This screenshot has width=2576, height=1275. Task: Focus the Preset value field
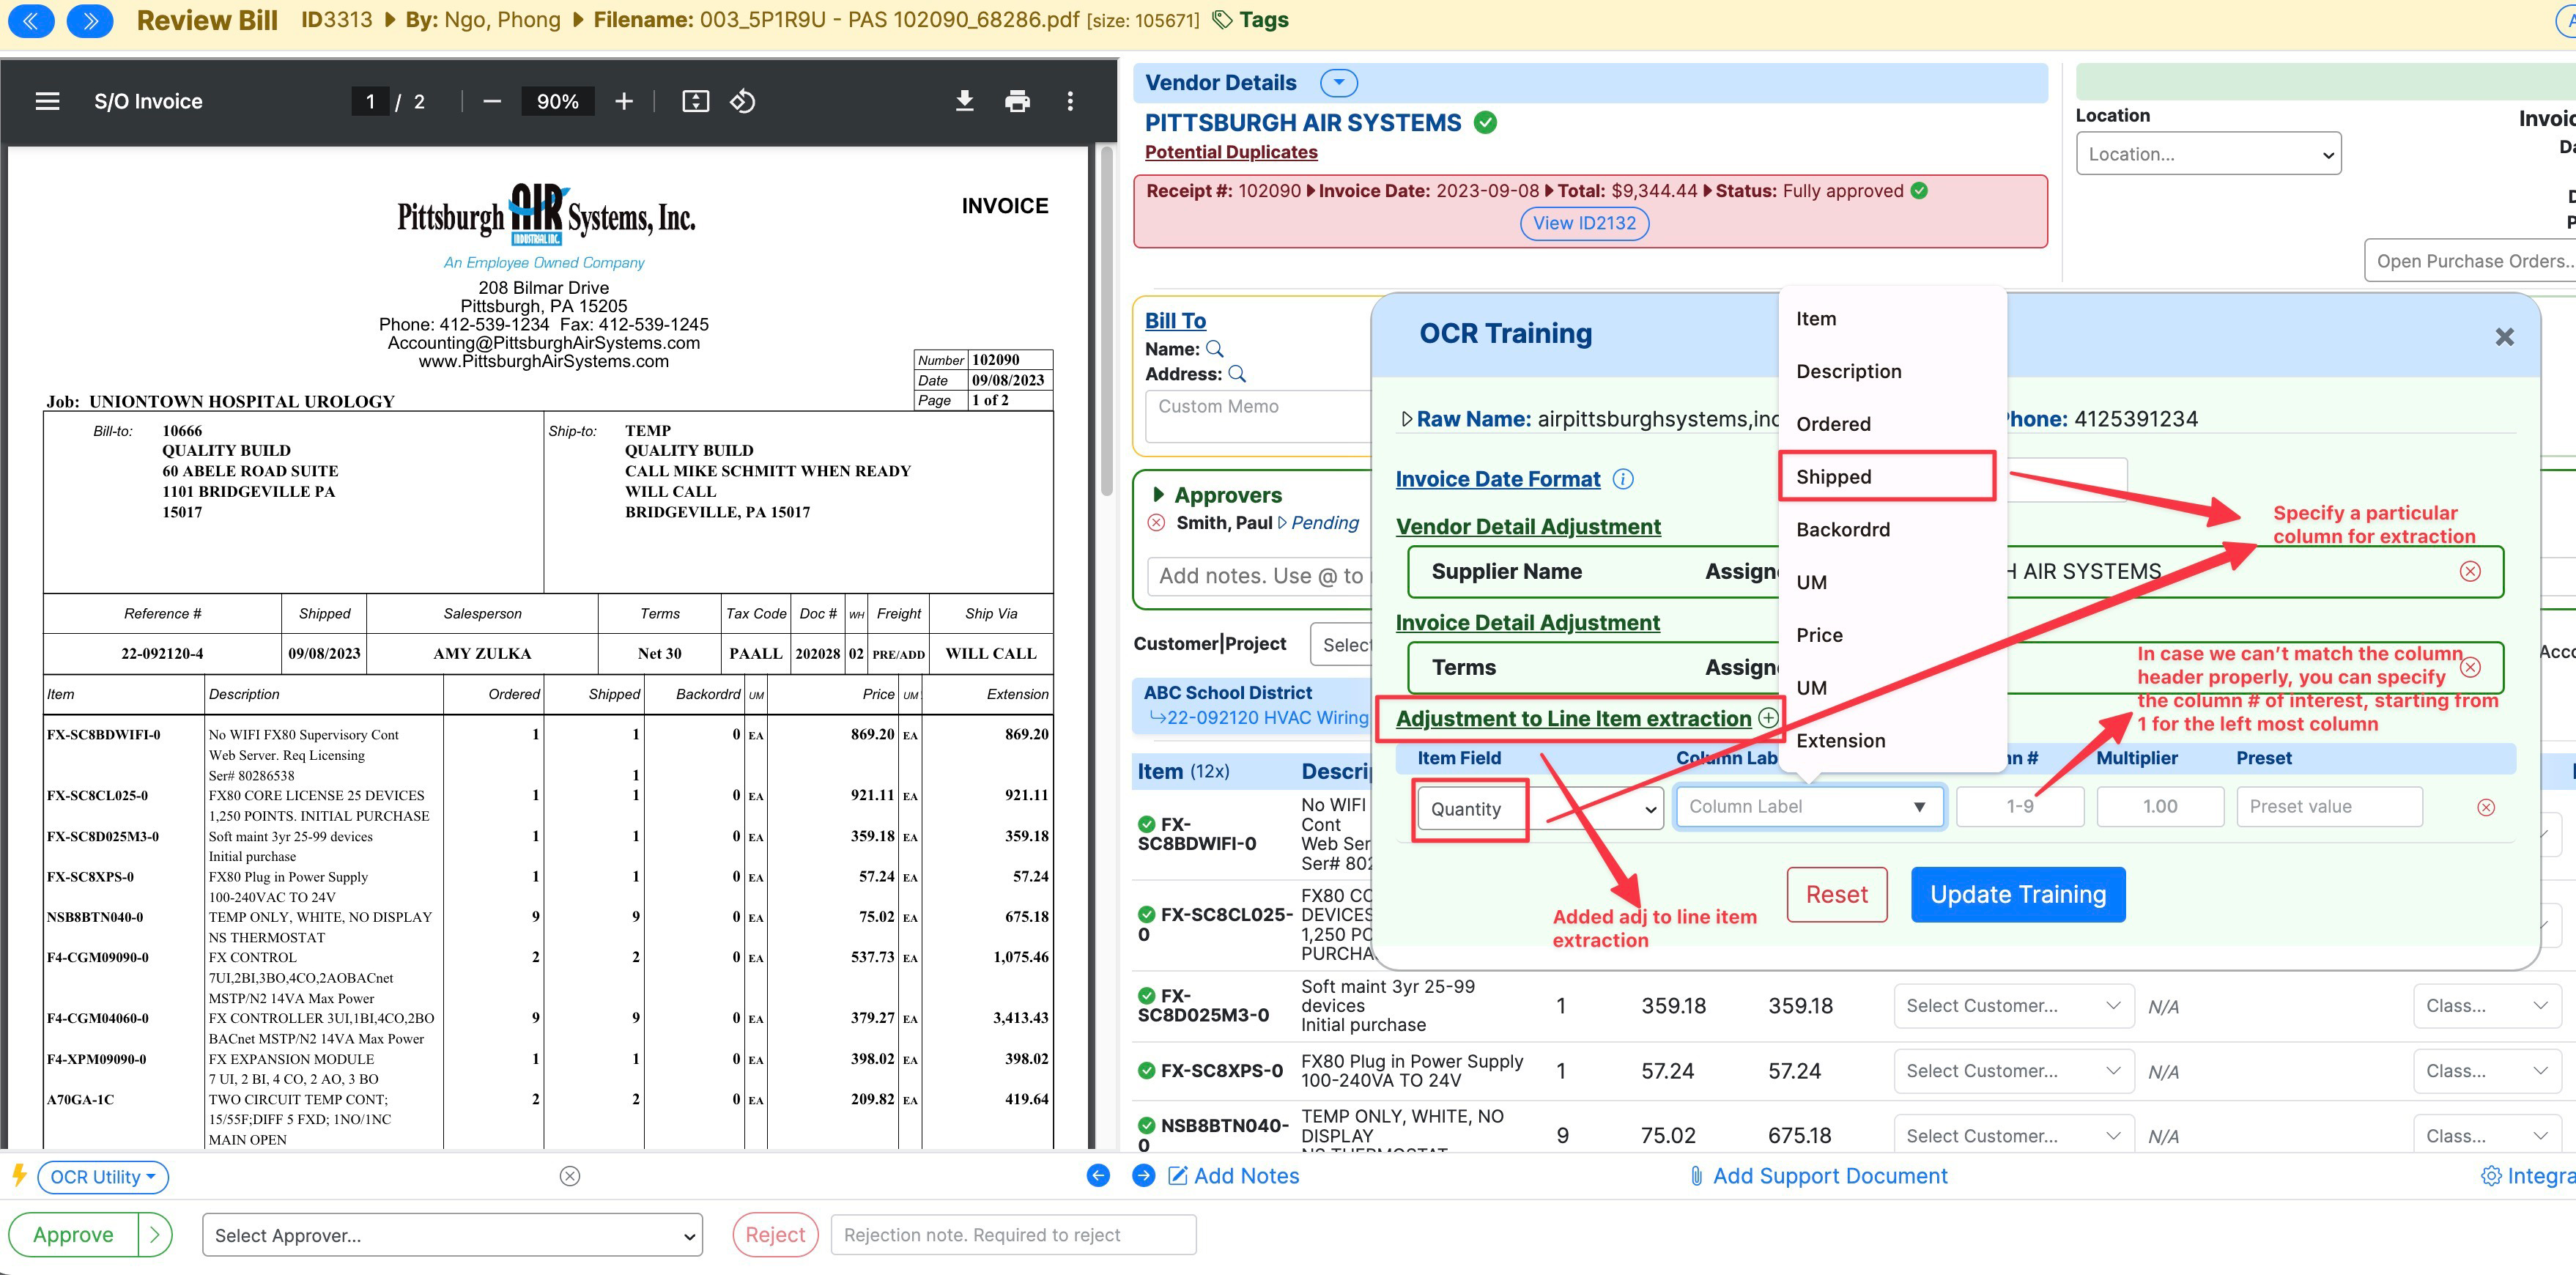[x=2329, y=807]
